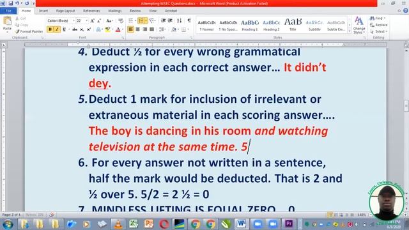Apply strikethrough to text
Viewport: 409px width, 230px height.
(x=75, y=29)
